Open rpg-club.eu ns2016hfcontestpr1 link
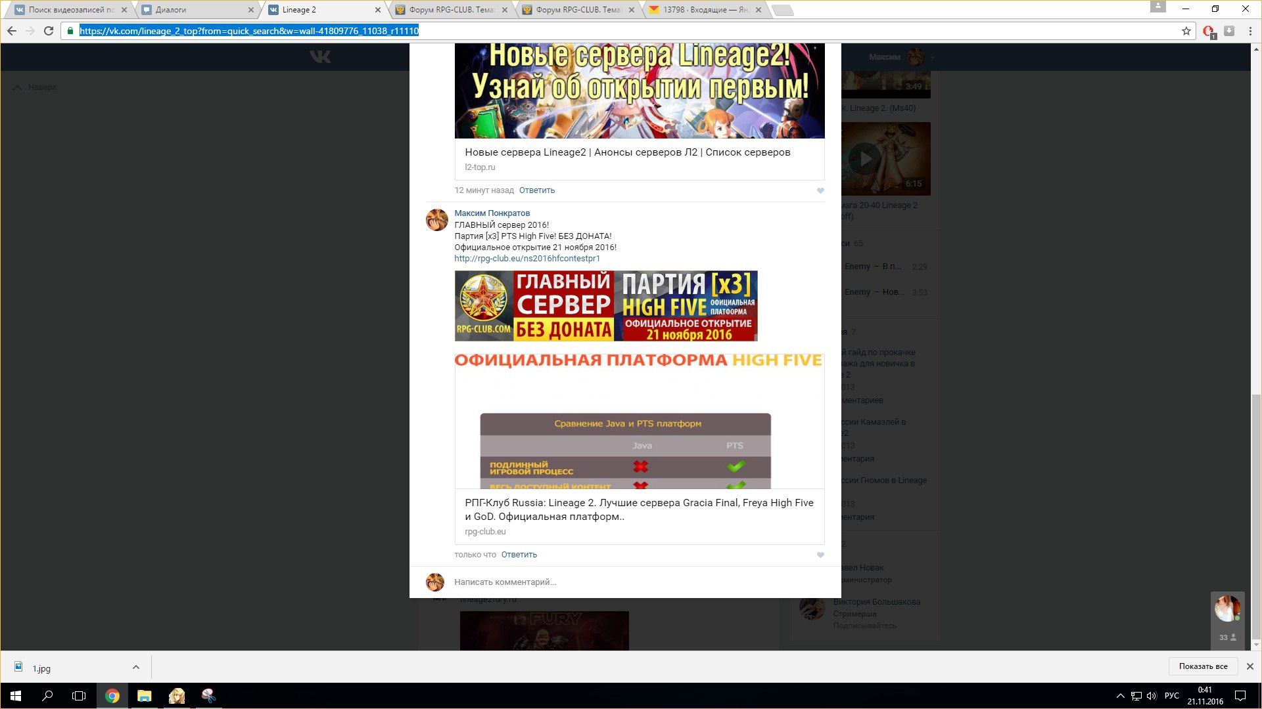Viewport: 1262px width, 709px height. pos(526,259)
